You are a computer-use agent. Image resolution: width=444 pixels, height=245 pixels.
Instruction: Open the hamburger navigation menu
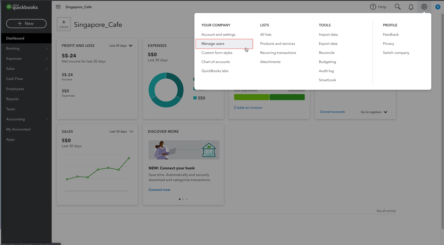click(x=58, y=7)
